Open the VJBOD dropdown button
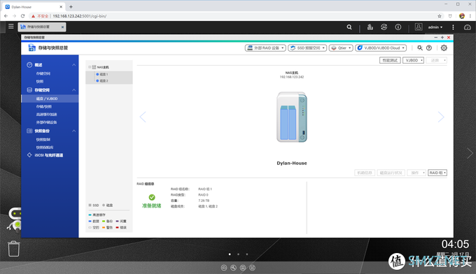This screenshot has height=274, width=476. point(413,60)
